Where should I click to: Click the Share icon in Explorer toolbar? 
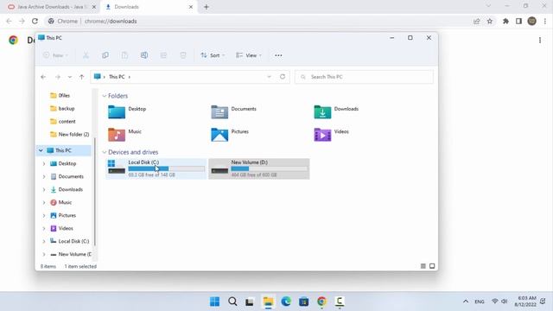163,55
